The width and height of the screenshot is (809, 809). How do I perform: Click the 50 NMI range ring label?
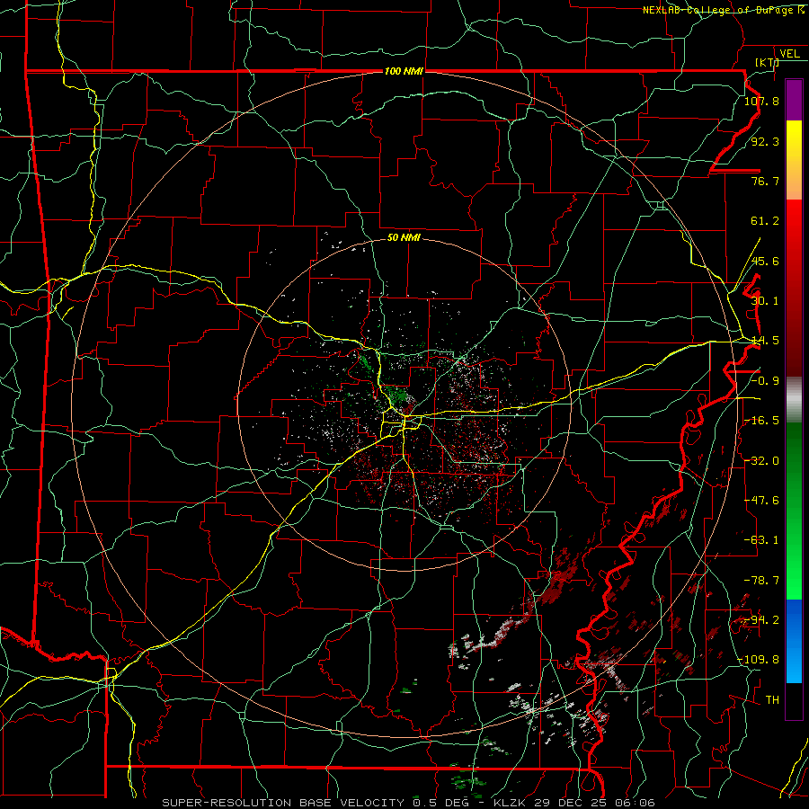point(404,238)
